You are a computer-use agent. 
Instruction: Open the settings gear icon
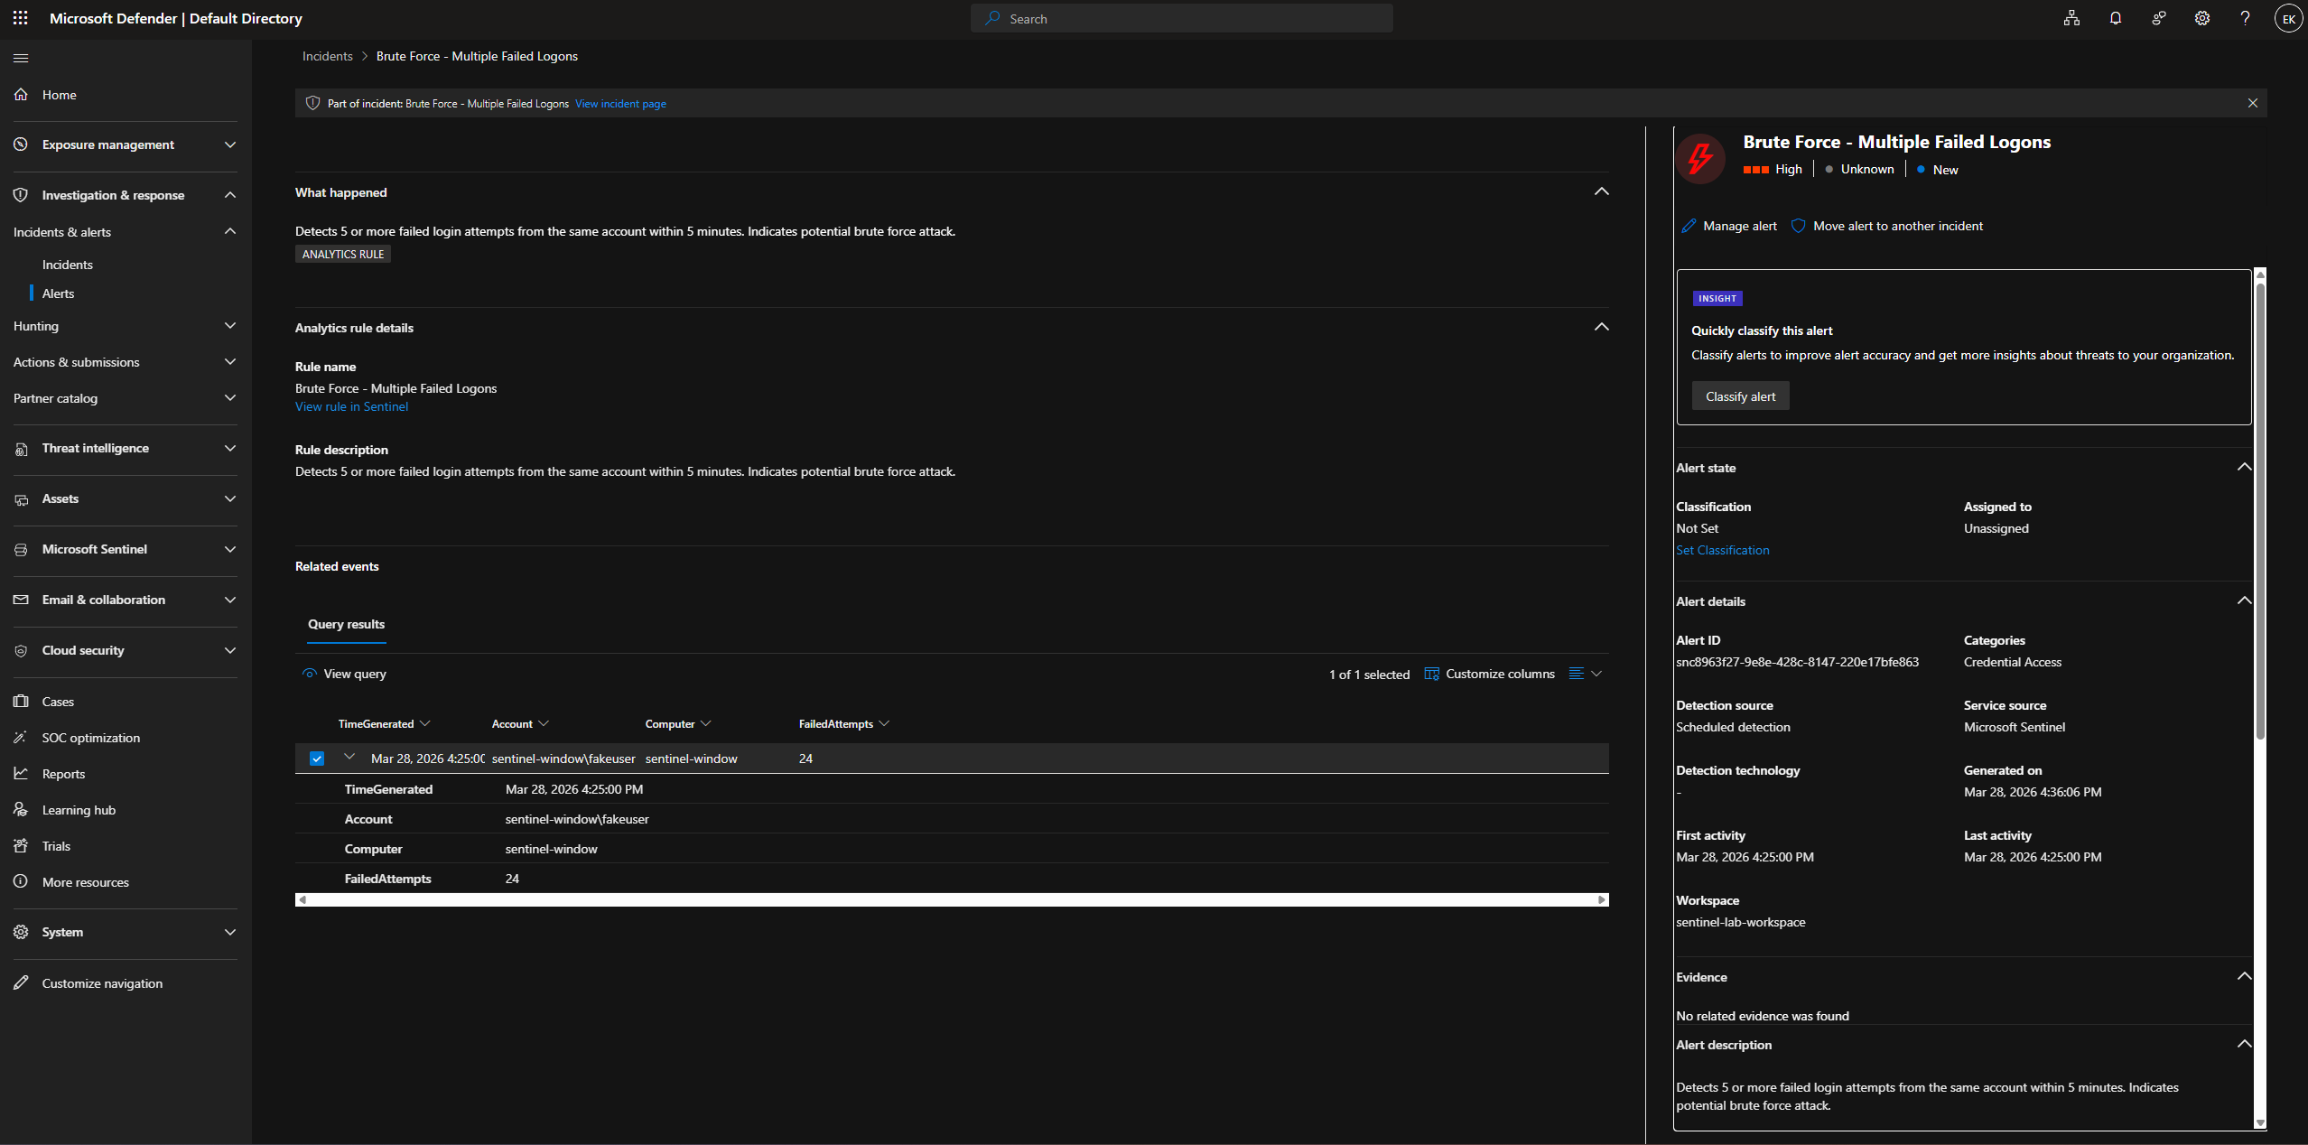click(2201, 18)
